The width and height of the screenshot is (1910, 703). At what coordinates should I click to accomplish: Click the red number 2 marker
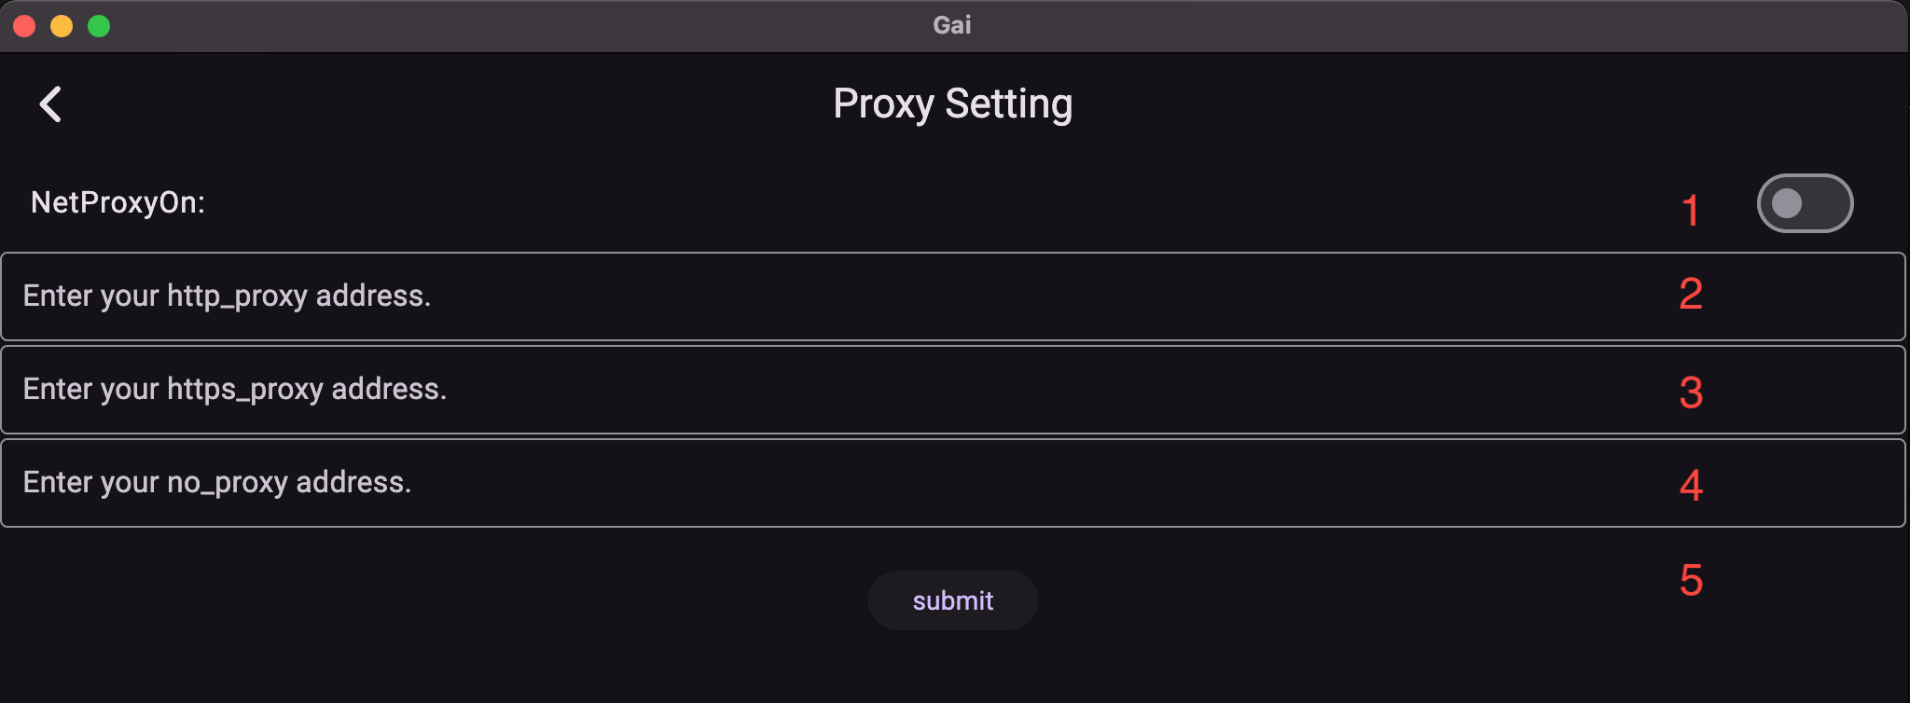[1691, 295]
